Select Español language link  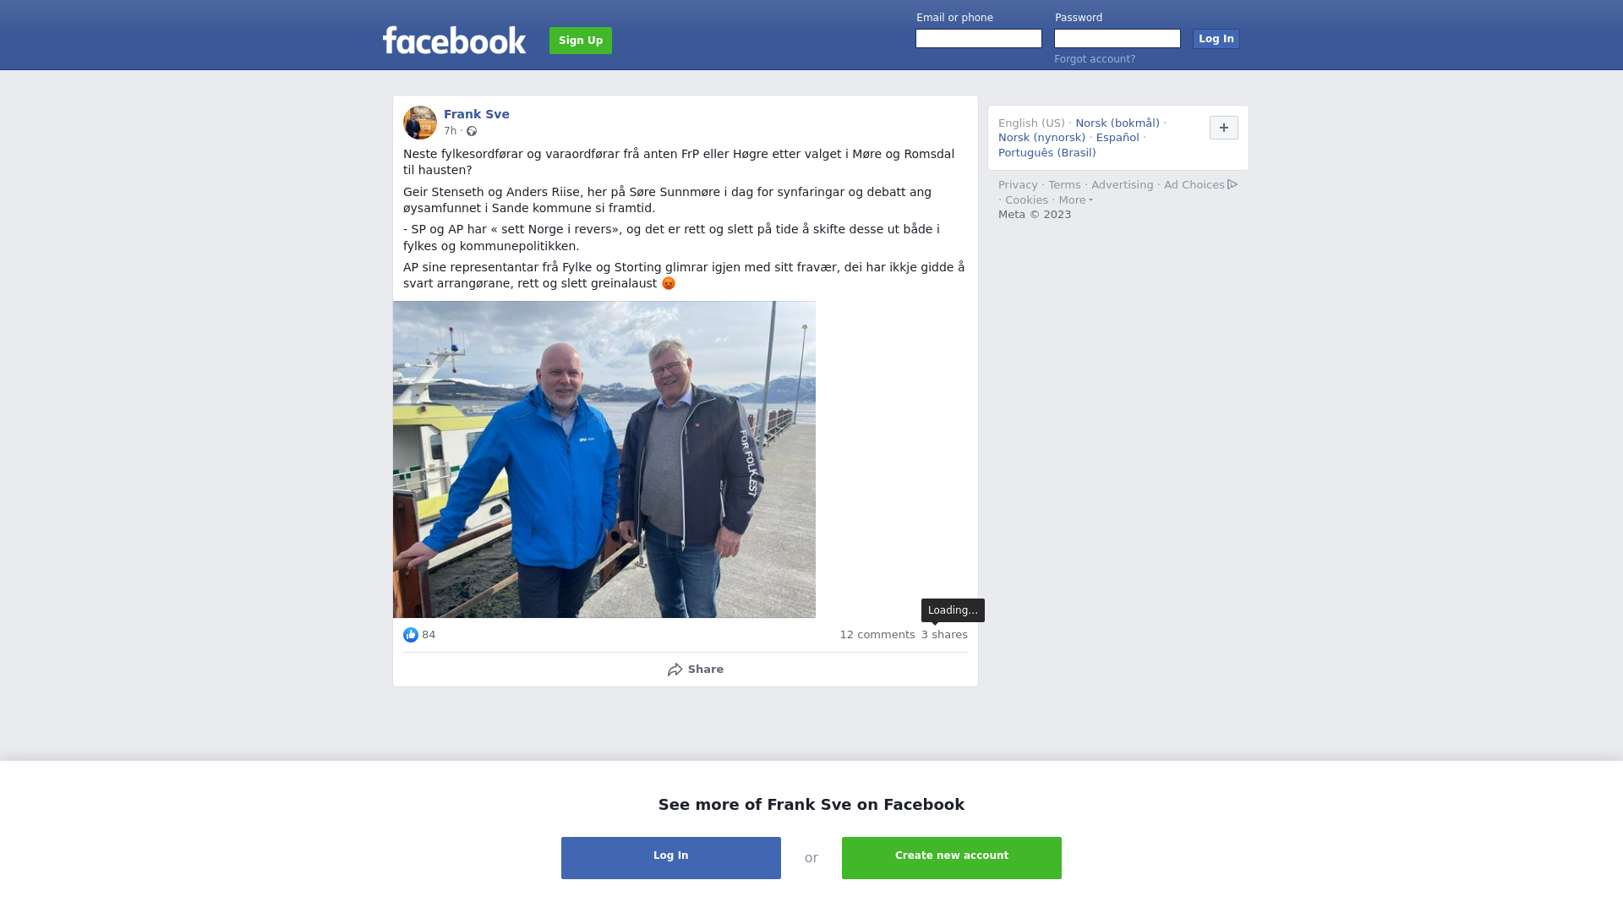[1118, 138]
